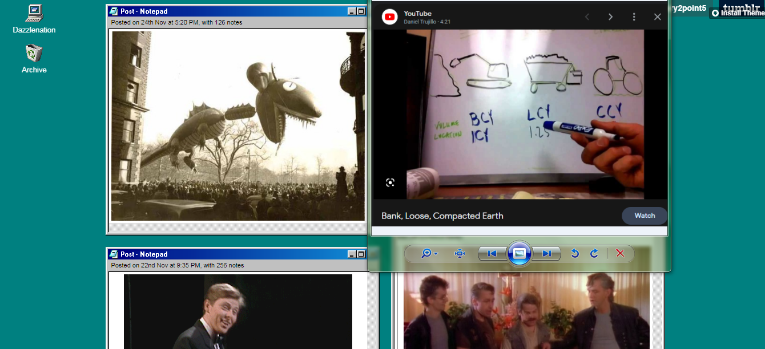Image resolution: width=765 pixels, height=349 pixels.
Task: Open the Dazzlenation desktop computer icon
Action: [34, 19]
